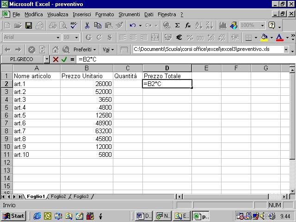Click the equals Edit Formula button
This screenshot has width=296, height=222.
(x=72, y=60)
